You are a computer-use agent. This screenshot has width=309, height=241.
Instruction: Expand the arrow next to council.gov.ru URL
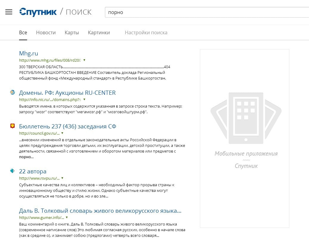click(x=62, y=133)
